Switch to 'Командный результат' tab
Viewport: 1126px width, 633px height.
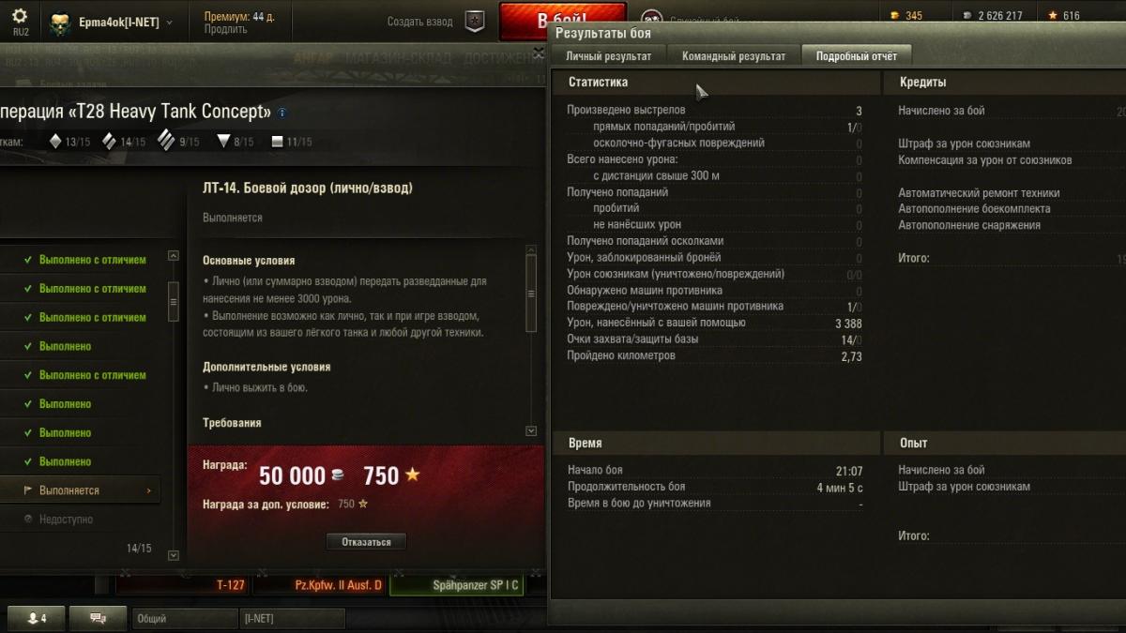click(x=734, y=56)
